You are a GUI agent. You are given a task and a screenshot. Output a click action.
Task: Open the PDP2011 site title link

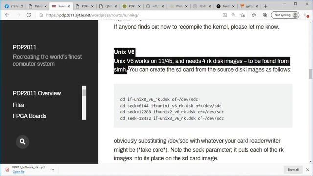pyautogui.click(x=24, y=47)
